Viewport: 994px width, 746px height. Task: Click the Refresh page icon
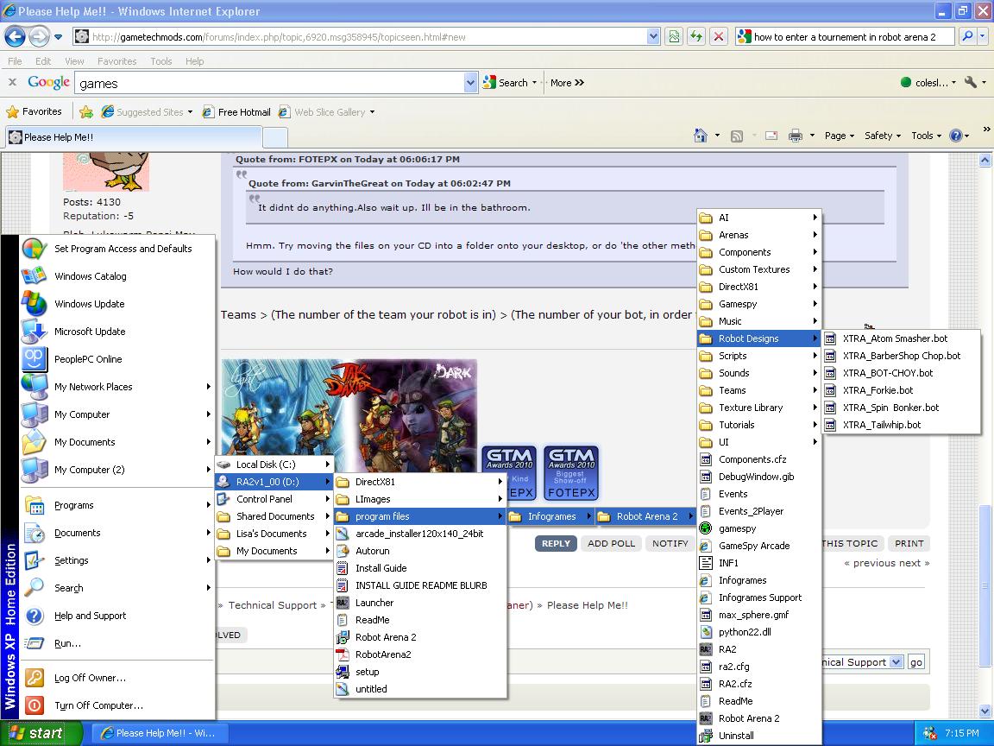(x=696, y=37)
